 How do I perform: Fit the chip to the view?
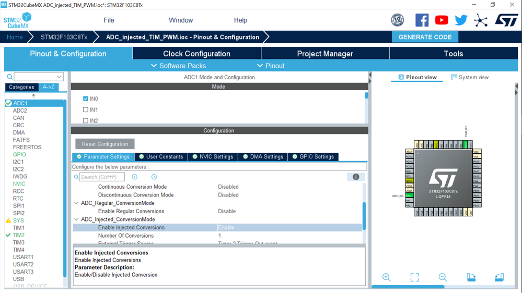coord(415,277)
